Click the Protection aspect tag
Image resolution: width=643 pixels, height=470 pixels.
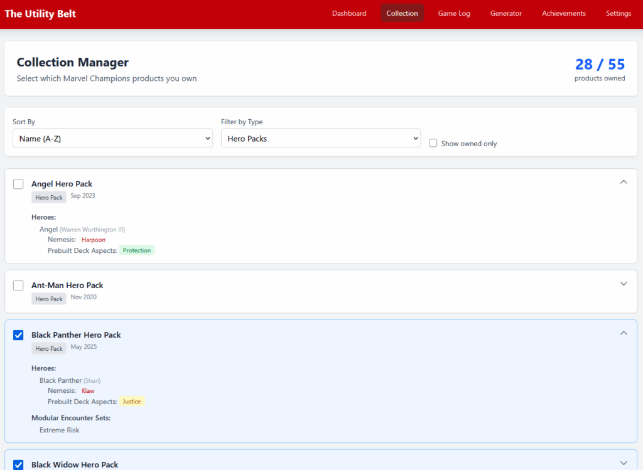click(x=137, y=250)
